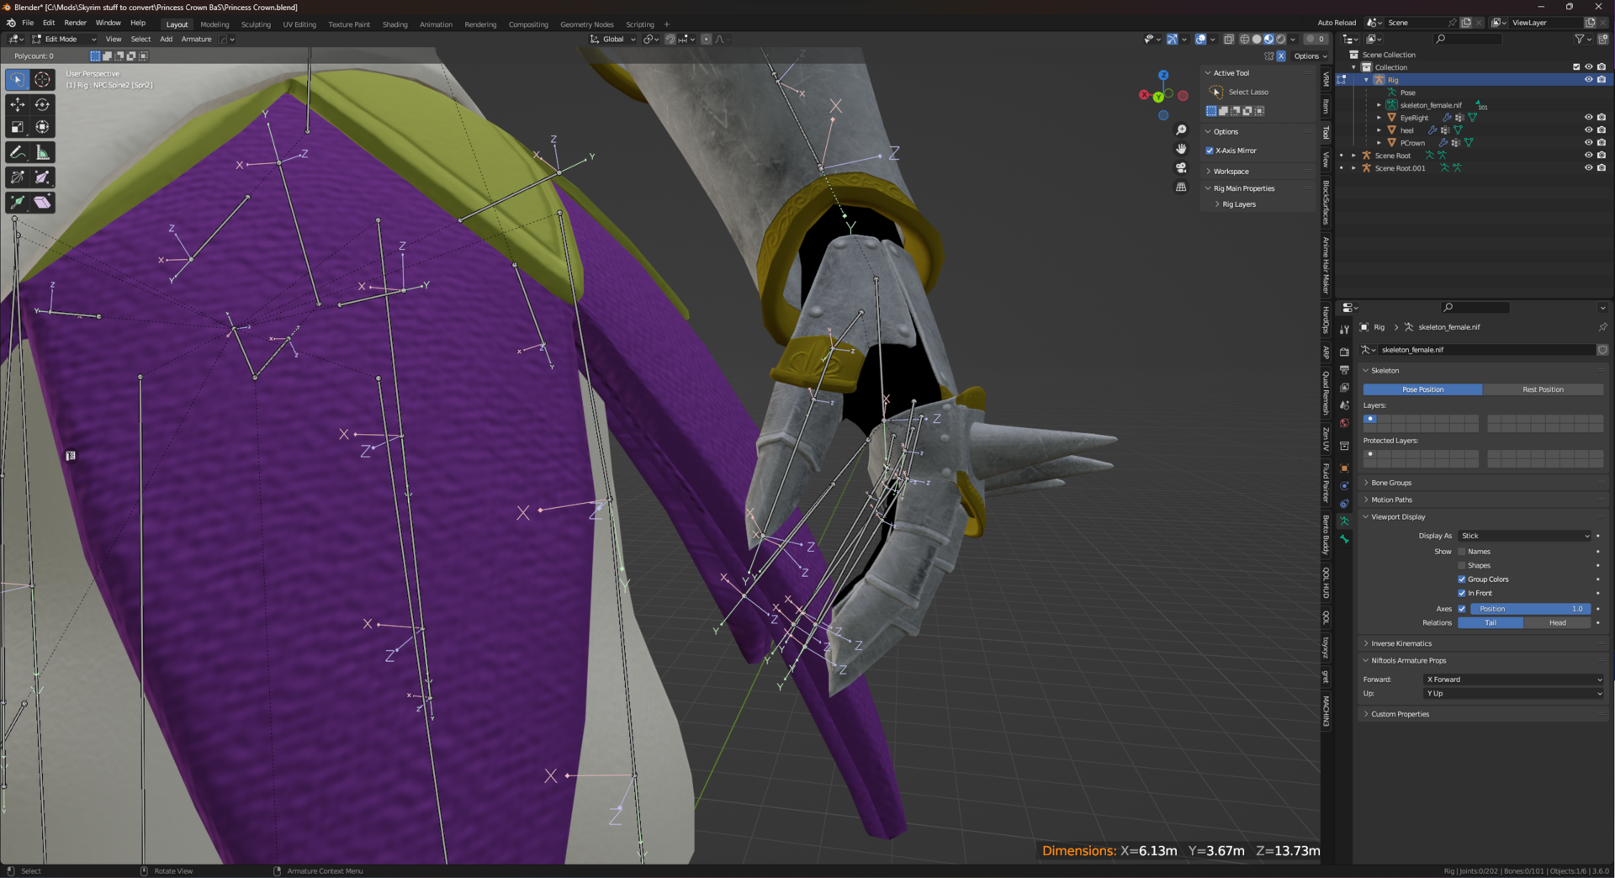Viewport: 1615px width, 878px height.
Task: Expand the PCrown tree item
Action: pos(1379,143)
